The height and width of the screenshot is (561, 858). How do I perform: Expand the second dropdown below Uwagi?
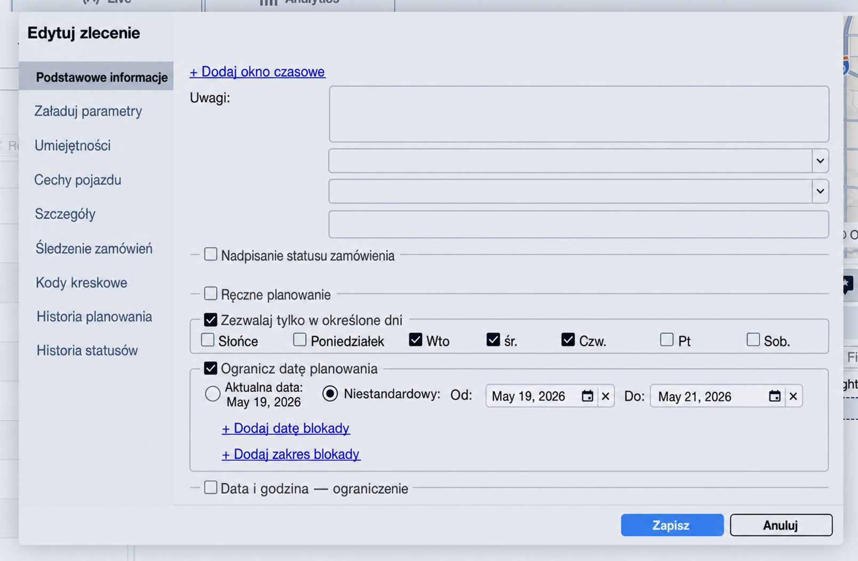[820, 191]
